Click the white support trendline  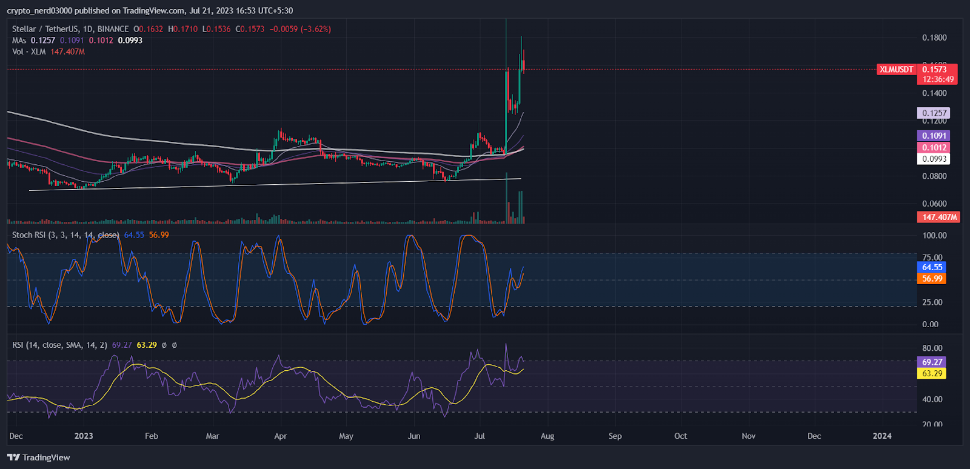[x=275, y=184]
